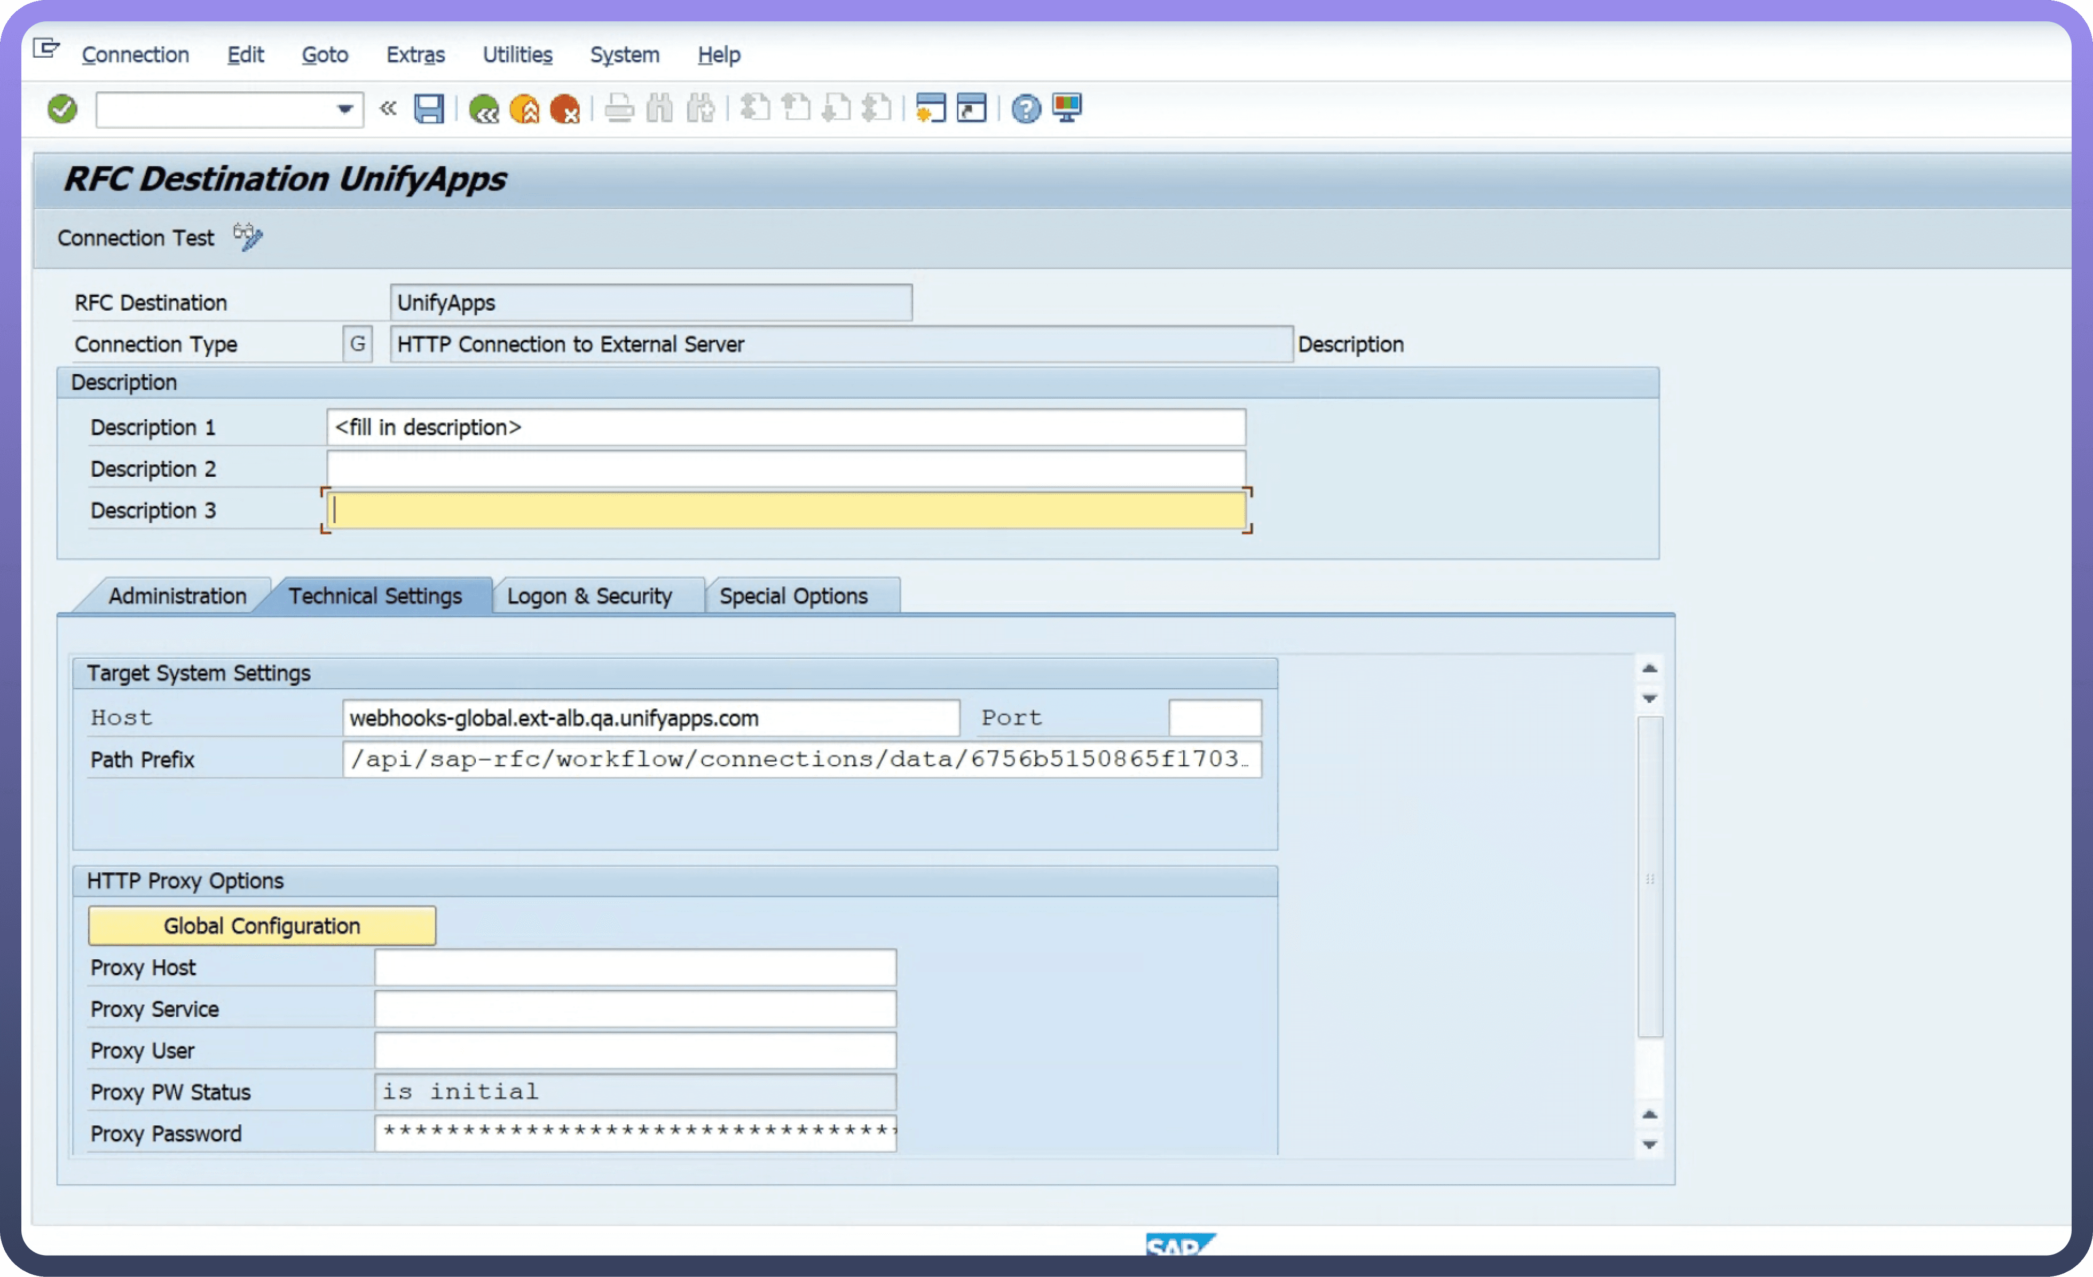Viewport: 2093px width, 1277px height.
Task: Click the green Enter checkmark icon
Action: 62,109
